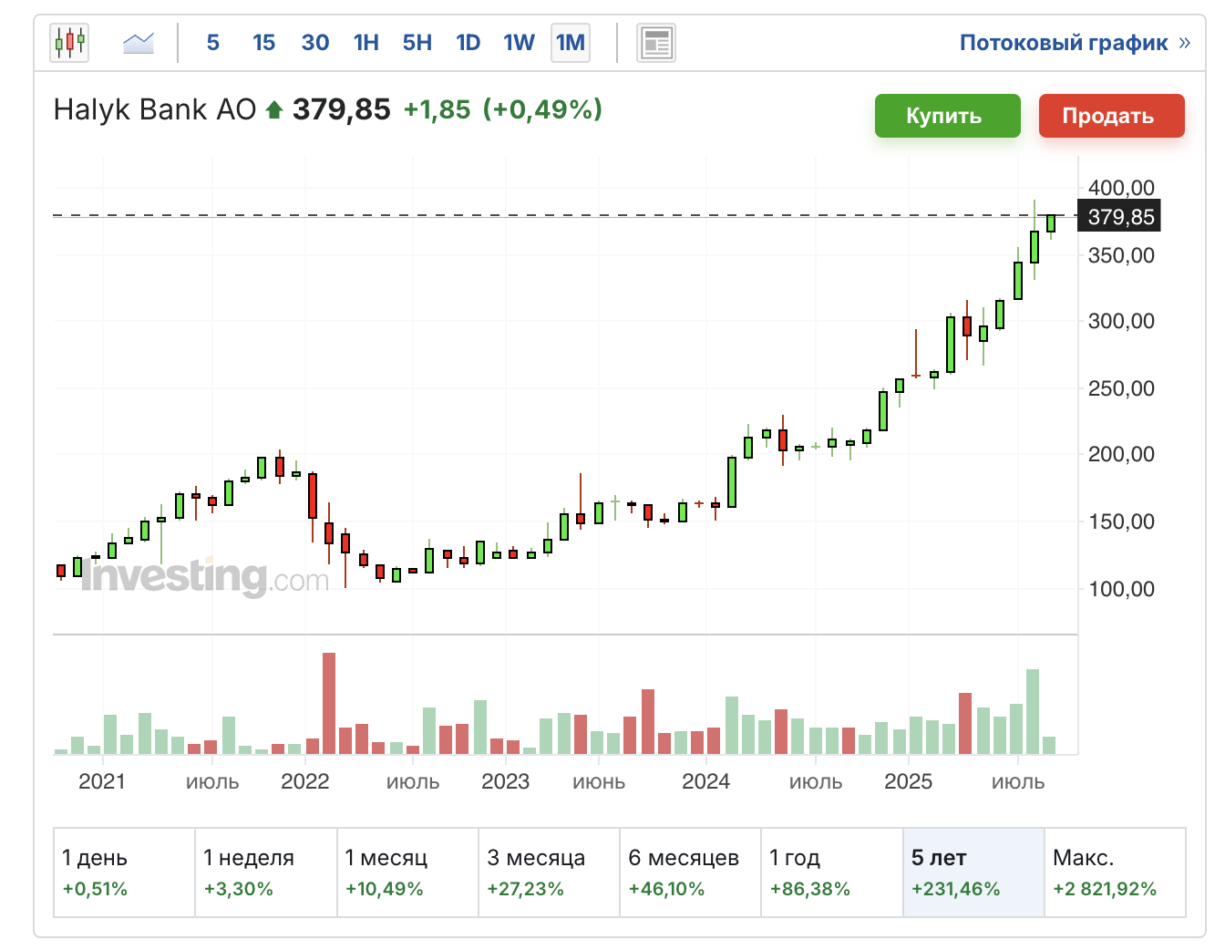Set the 30-minute chart interval

[315, 43]
